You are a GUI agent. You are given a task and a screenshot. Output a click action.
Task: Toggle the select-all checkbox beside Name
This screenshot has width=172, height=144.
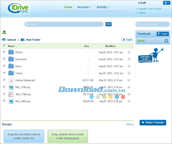coord(4,46)
